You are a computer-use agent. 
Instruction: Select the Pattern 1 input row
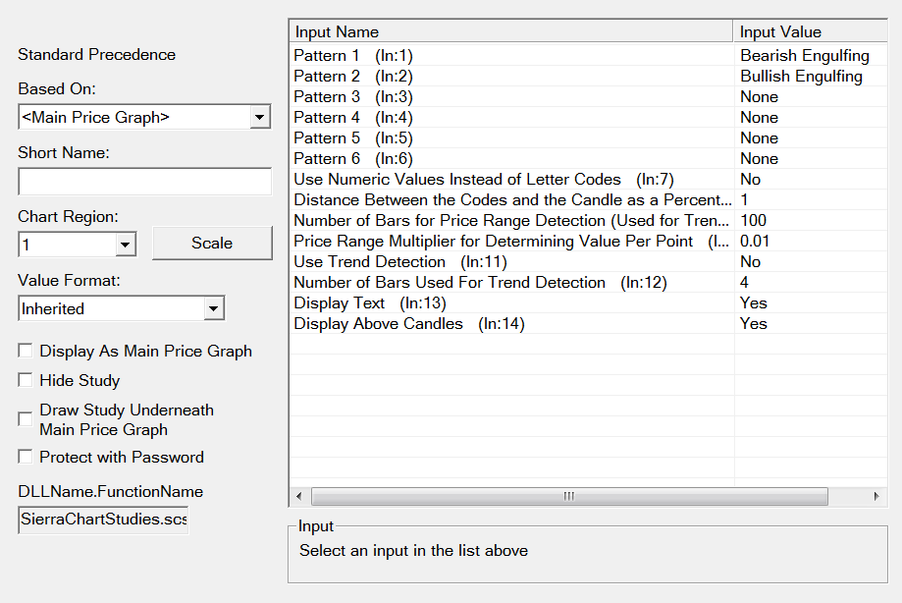coord(510,56)
